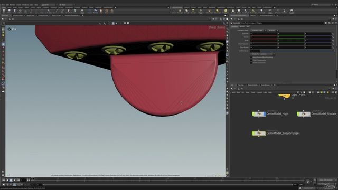The image size is (338, 190).
Task: Open the Windows menu
Action: [x=25, y=5]
